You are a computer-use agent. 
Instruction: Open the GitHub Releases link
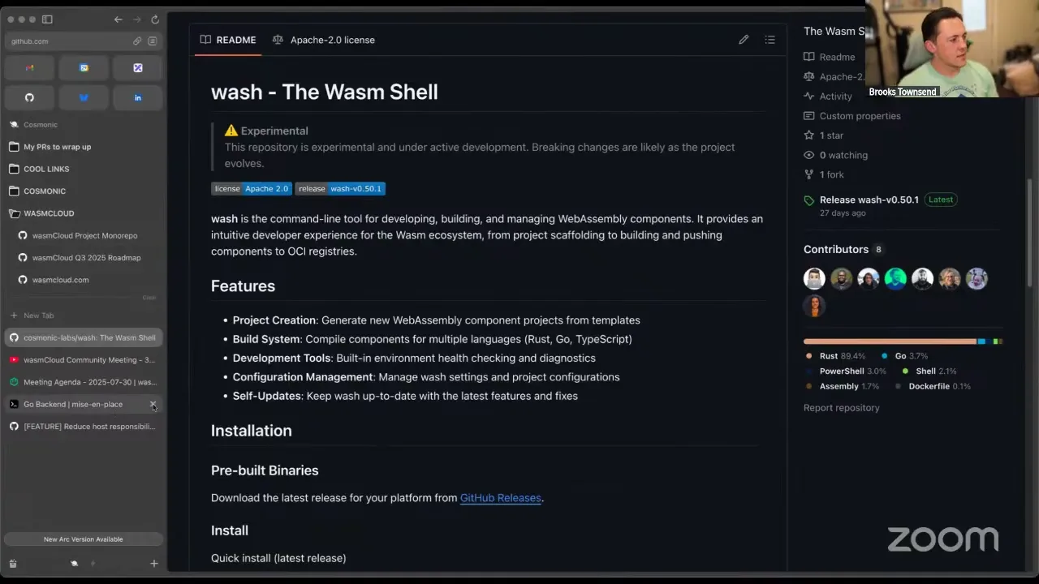click(500, 498)
